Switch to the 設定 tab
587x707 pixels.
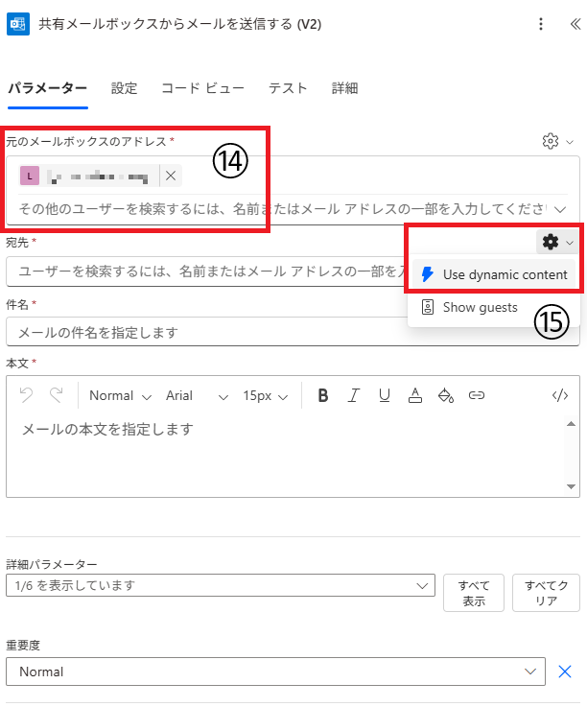click(x=124, y=88)
